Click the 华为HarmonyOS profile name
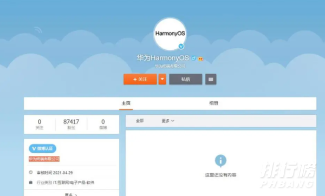325x196 pixels. (162, 58)
